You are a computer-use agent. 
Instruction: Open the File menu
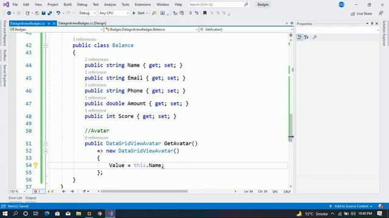pos(15,4)
